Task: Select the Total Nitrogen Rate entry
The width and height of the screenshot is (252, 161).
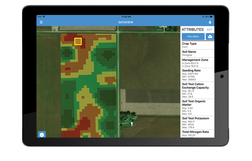Action: pos(198,134)
